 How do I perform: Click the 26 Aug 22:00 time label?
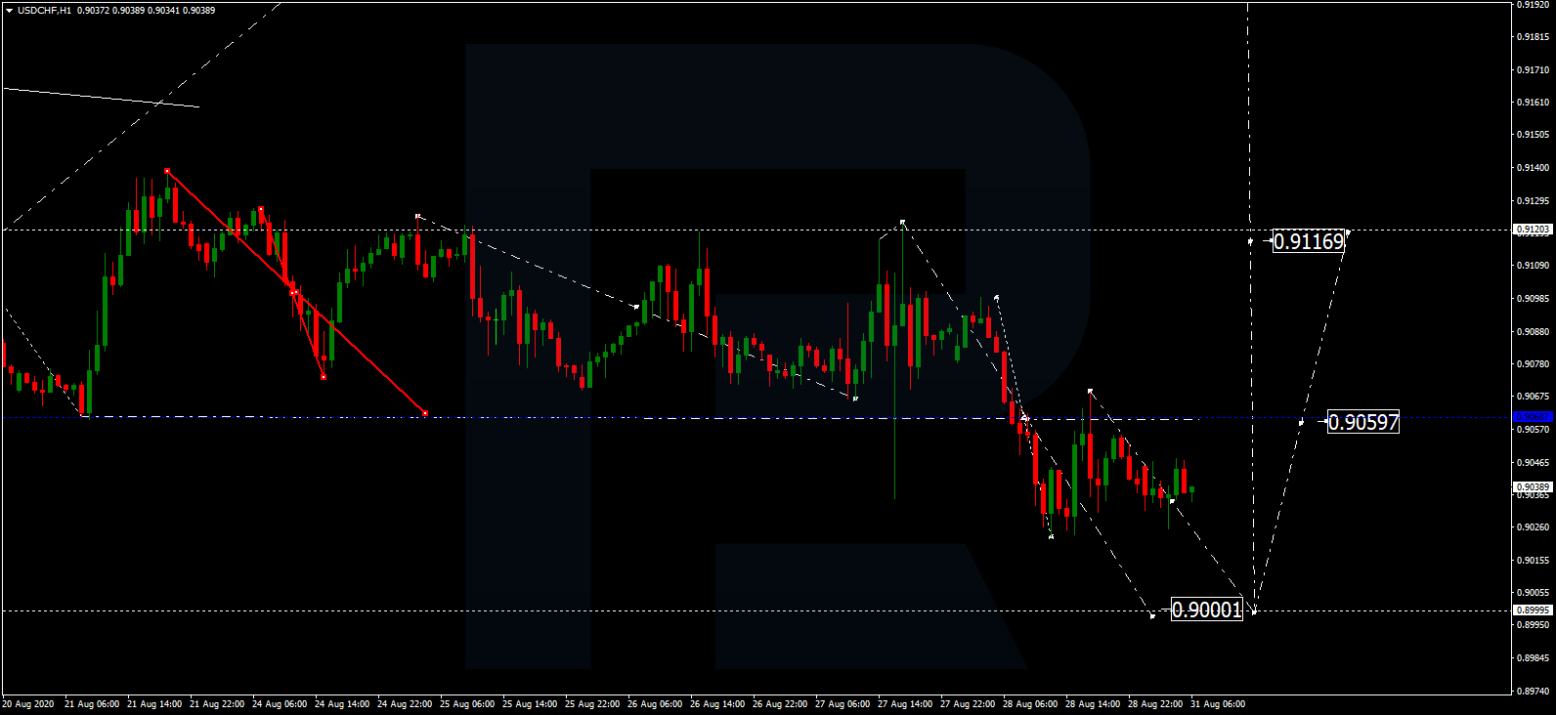coord(780,704)
